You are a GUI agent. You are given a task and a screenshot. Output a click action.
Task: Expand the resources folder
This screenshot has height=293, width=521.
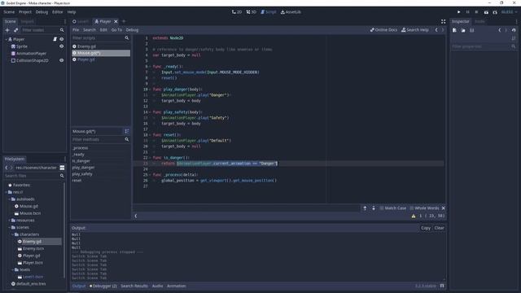[9, 221]
